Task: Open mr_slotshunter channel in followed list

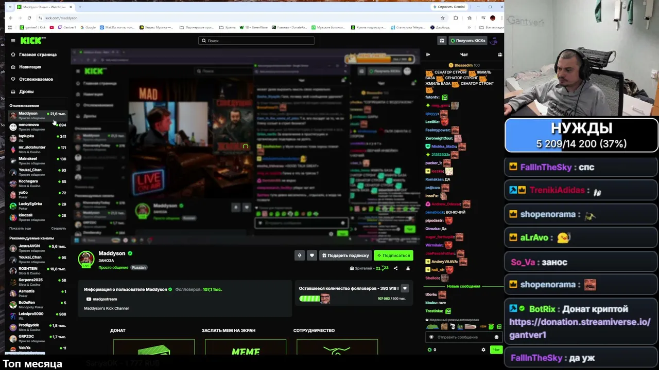Action: pos(38,150)
